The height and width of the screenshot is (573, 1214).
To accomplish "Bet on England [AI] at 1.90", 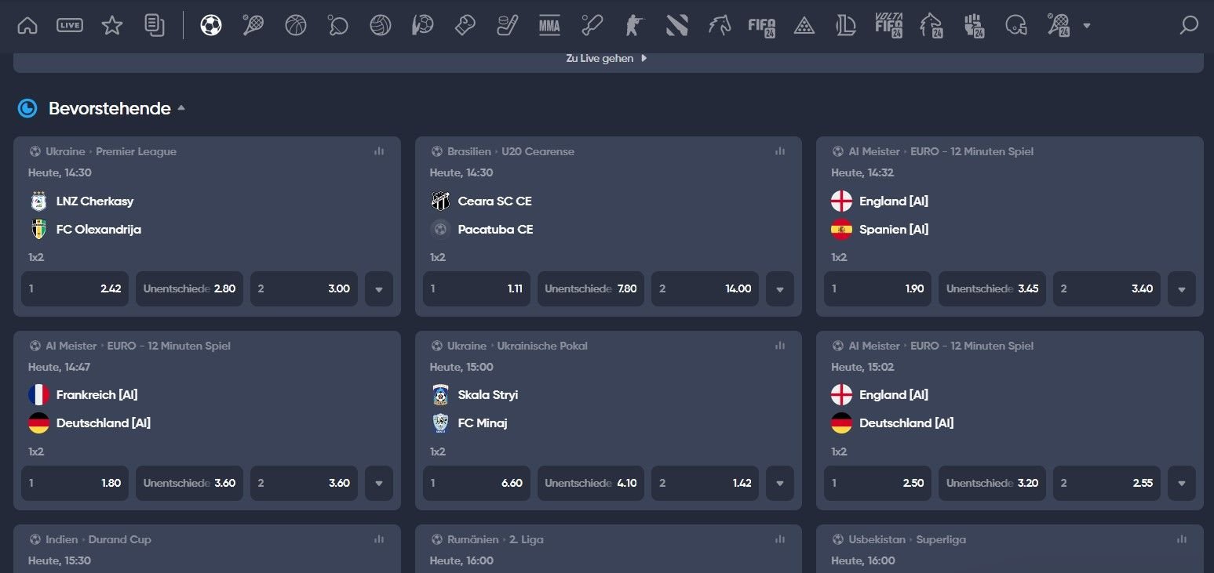I will (878, 288).
